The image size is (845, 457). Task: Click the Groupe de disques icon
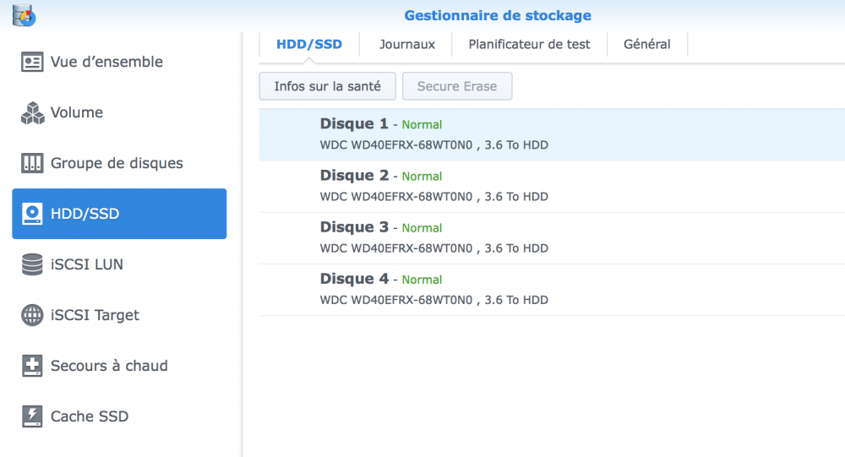[32, 163]
